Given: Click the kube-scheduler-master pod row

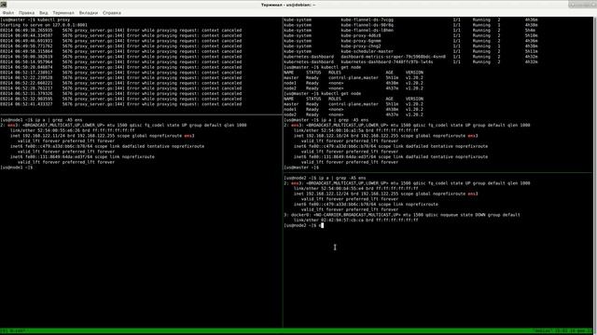Looking at the screenshot, I should coord(410,51).
